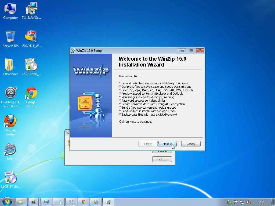The height and width of the screenshot is (206, 275).
Task: Open the Computer desktop icon
Action: click(x=10, y=11)
